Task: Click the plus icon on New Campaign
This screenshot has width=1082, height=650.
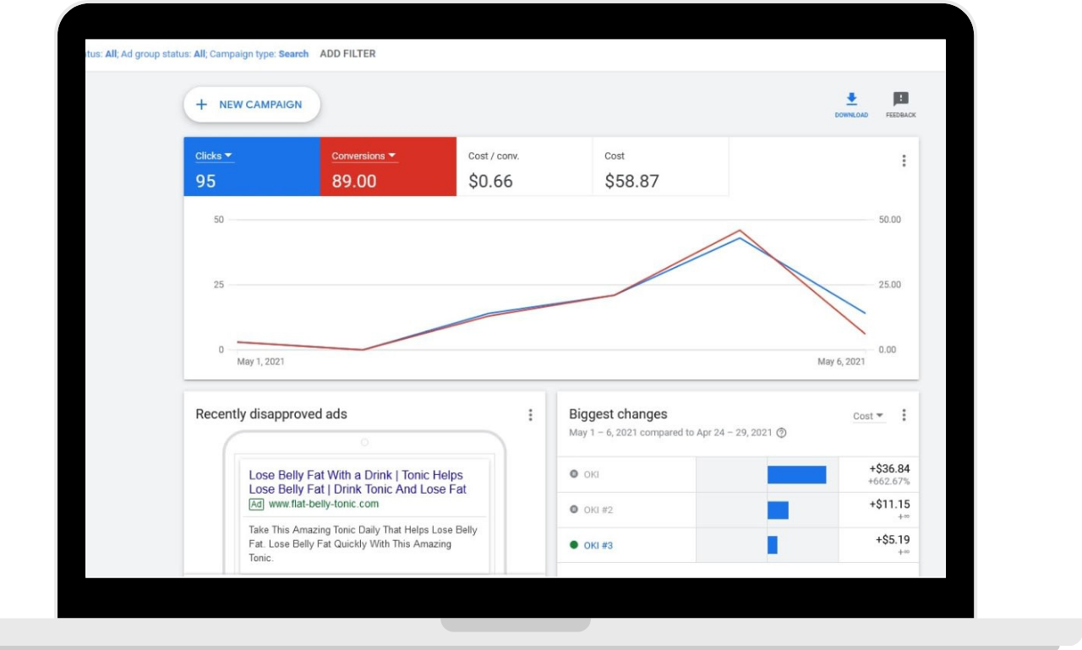Action: point(202,104)
